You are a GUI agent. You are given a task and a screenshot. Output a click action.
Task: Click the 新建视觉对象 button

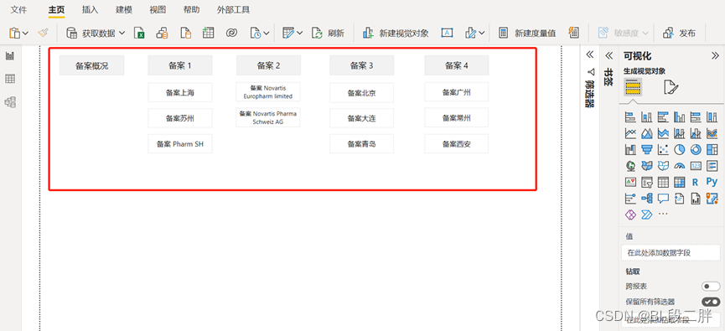tap(396, 33)
